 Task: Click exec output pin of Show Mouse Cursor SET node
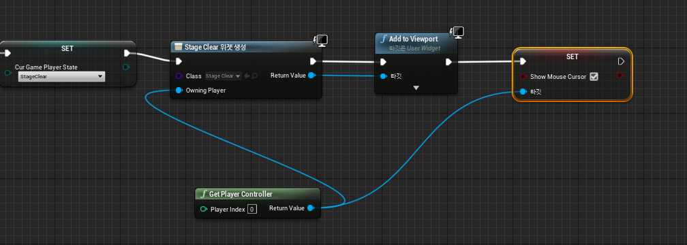click(621, 61)
